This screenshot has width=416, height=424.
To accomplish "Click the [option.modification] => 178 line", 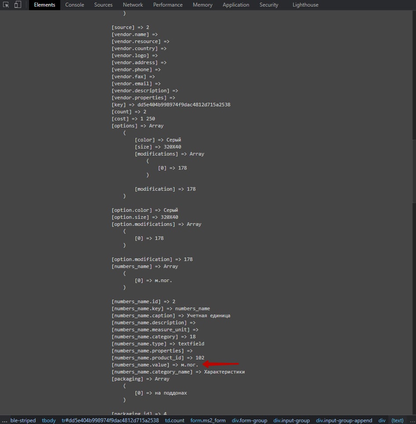I will [x=152, y=259].
